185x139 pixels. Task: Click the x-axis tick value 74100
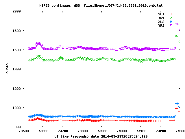141,131
